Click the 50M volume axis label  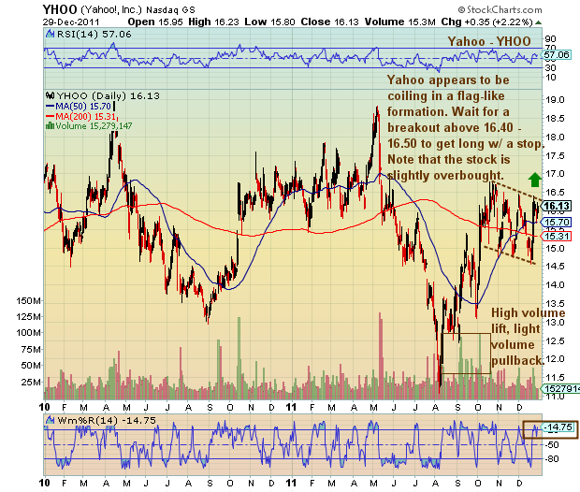click(x=31, y=366)
